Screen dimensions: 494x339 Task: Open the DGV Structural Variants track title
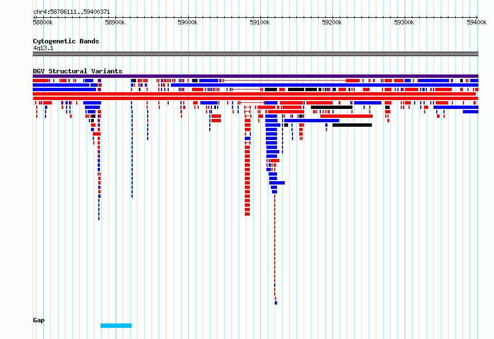point(78,71)
